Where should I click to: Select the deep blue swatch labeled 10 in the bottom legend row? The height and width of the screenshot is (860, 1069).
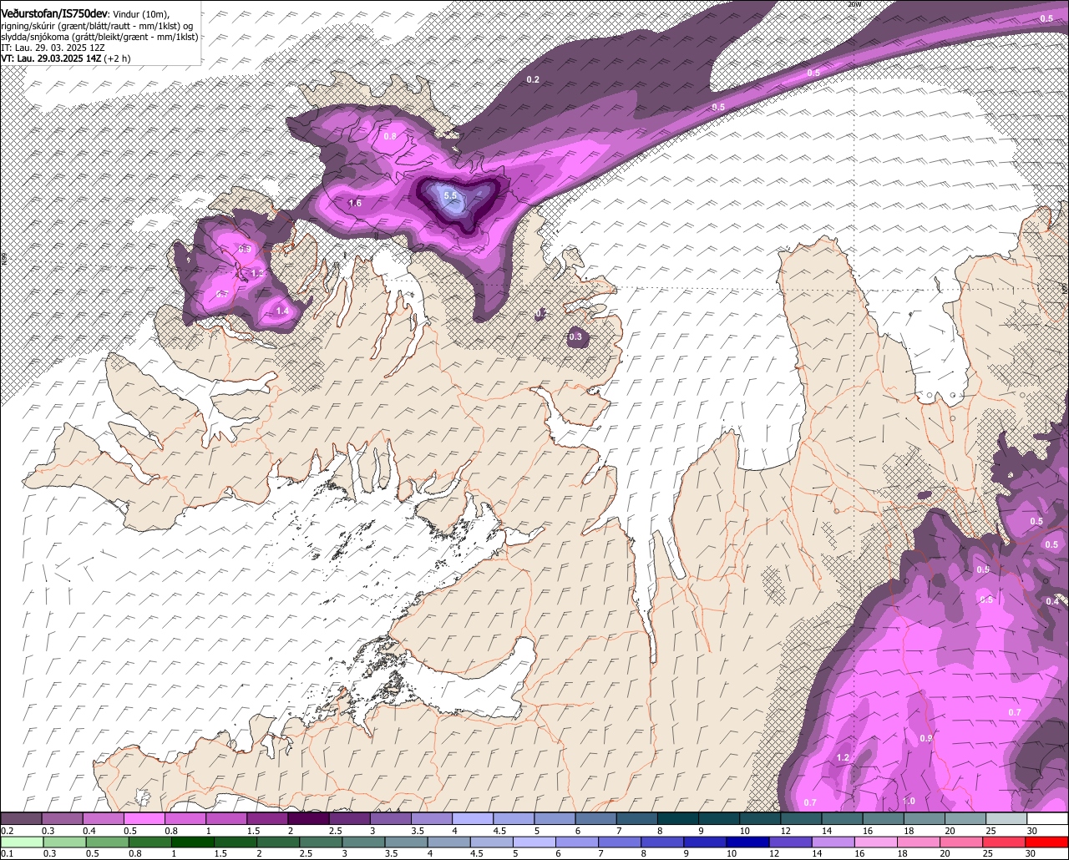pos(749,842)
